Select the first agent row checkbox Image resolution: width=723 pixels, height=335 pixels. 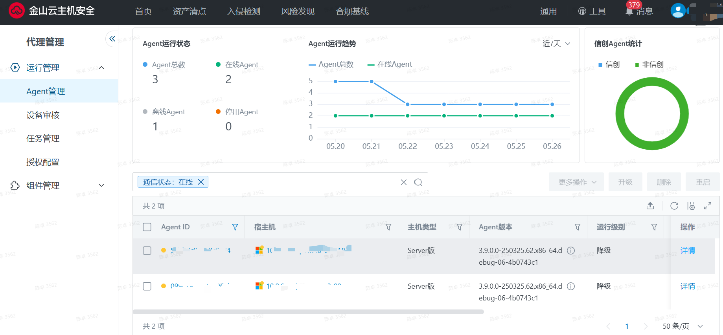pos(147,251)
